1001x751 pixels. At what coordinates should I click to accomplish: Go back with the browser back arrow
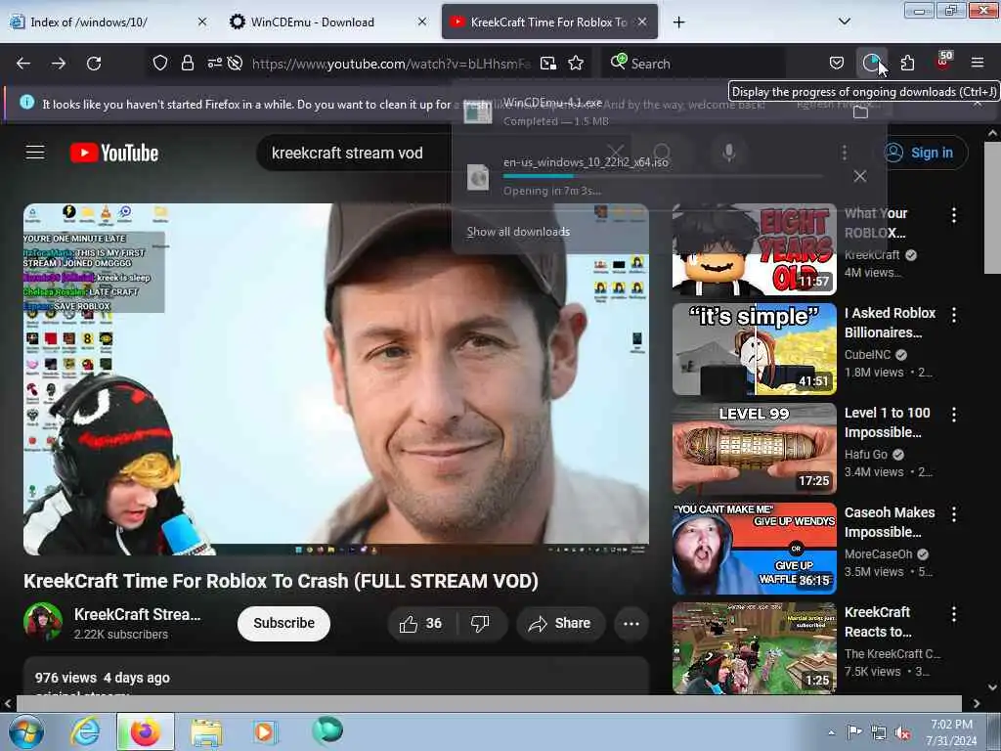click(x=23, y=64)
